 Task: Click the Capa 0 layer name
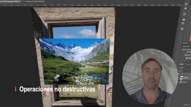[x=185, y=82]
